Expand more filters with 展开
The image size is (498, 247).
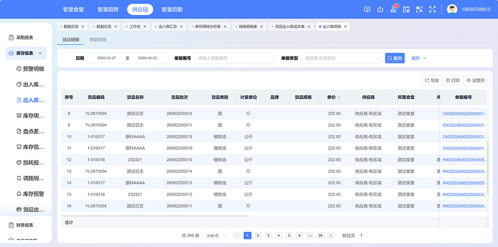(x=419, y=58)
